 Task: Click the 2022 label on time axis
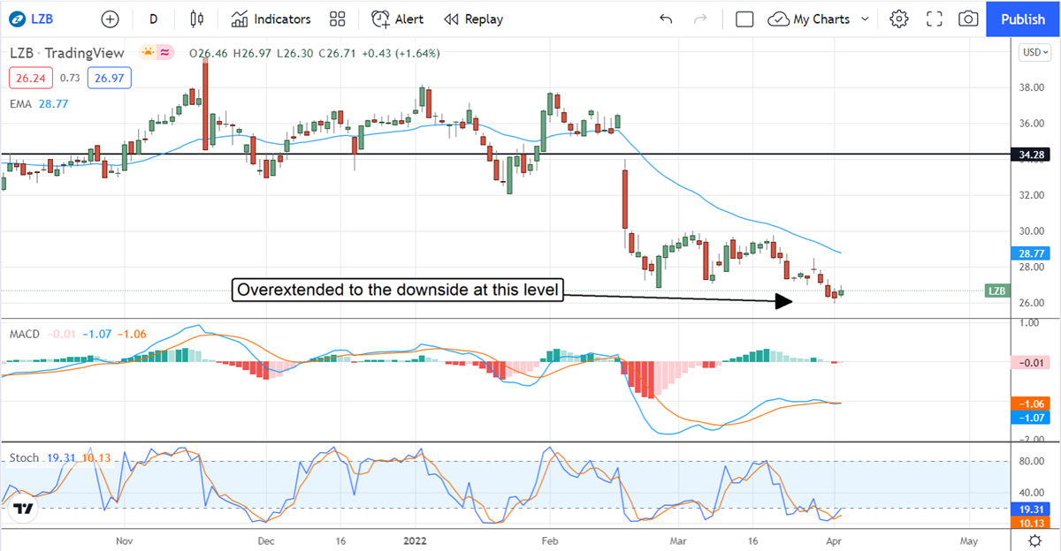click(415, 540)
